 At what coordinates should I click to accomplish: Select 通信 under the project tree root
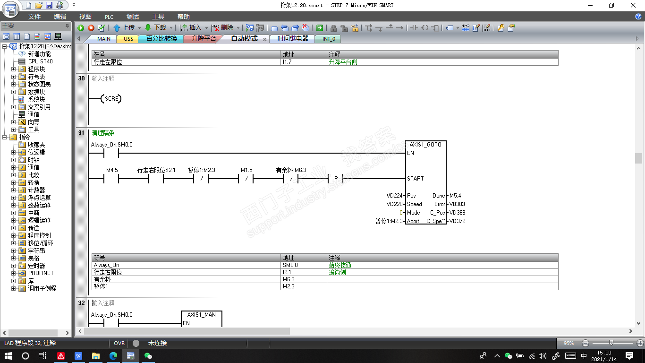point(34,114)
